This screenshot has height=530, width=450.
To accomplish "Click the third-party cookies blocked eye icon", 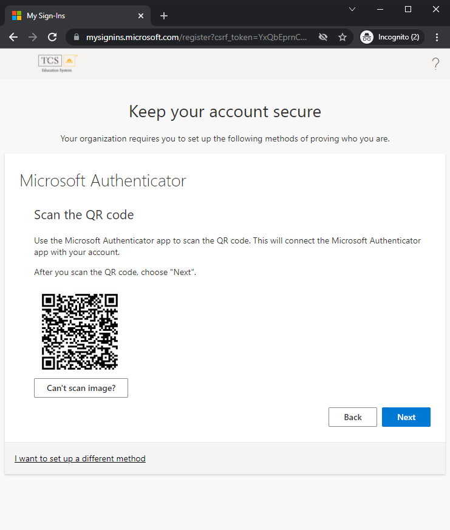I will click(323, 37).
